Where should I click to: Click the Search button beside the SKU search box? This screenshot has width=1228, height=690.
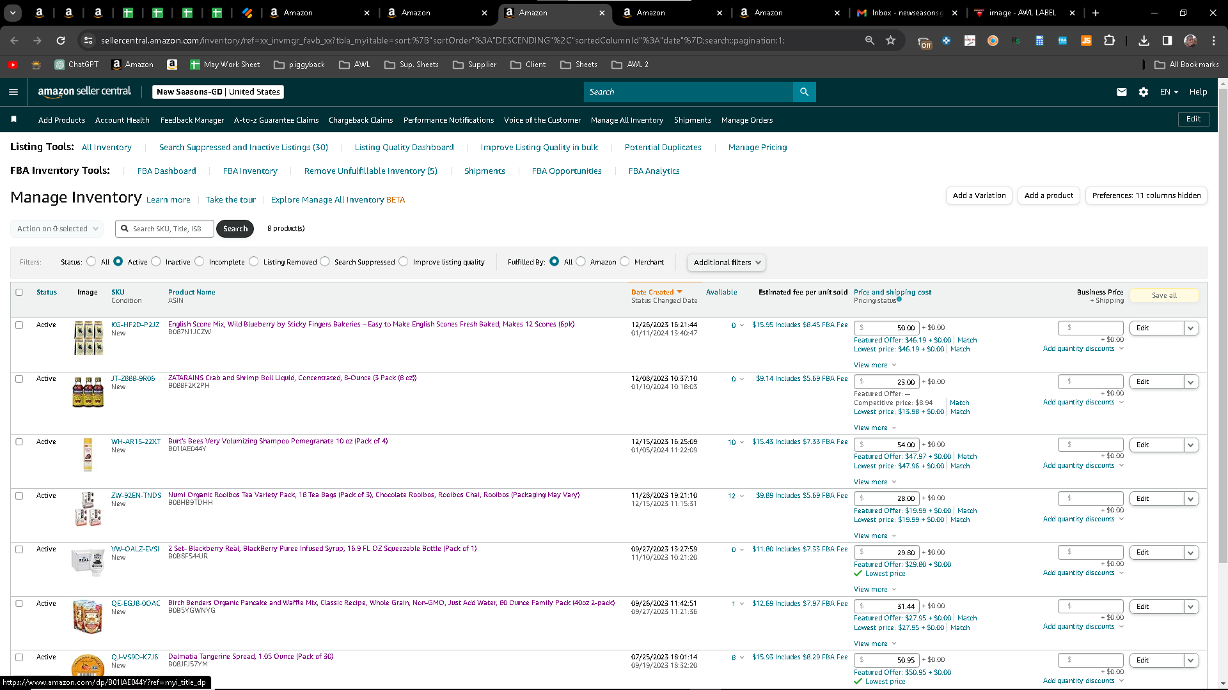[235, 229]
